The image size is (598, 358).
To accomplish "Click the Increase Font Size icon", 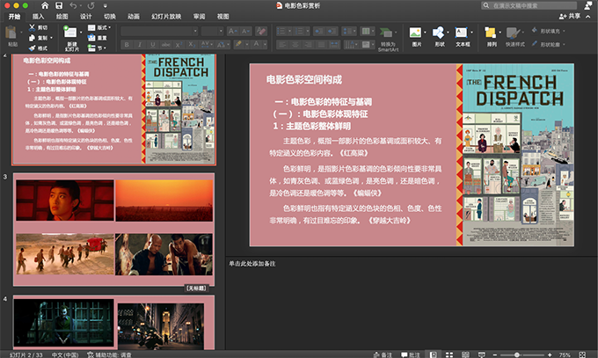I will coord(232,32).
